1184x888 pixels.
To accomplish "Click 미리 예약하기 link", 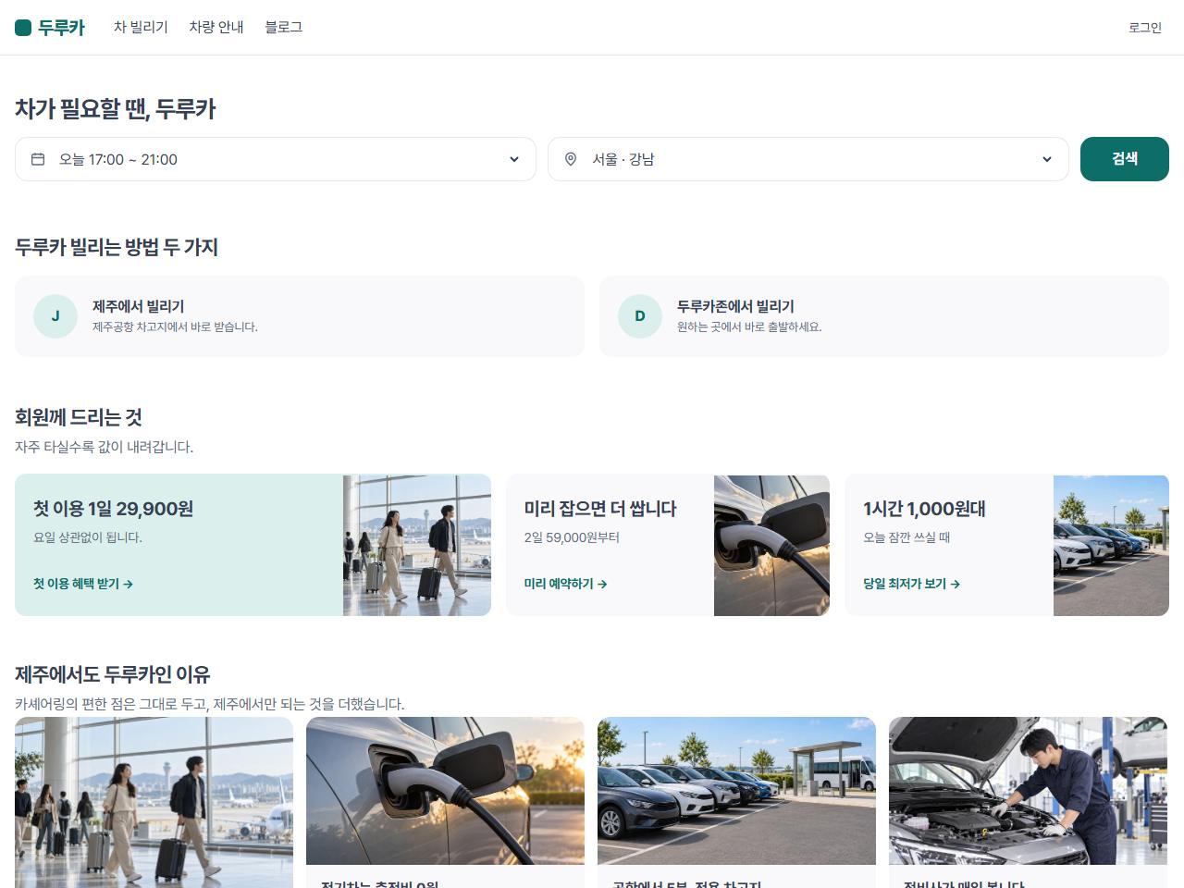I will click(565, 584).
